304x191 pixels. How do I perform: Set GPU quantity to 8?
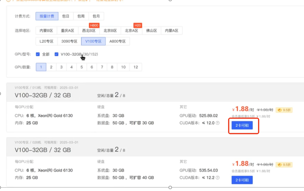112,67
